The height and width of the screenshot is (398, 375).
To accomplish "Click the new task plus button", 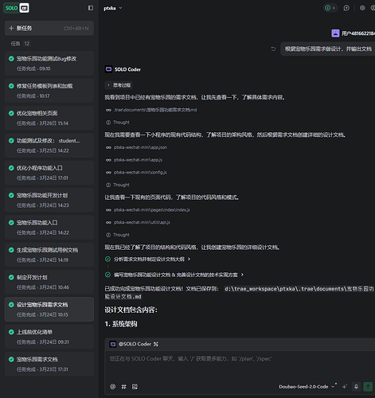I will point(49,28).
